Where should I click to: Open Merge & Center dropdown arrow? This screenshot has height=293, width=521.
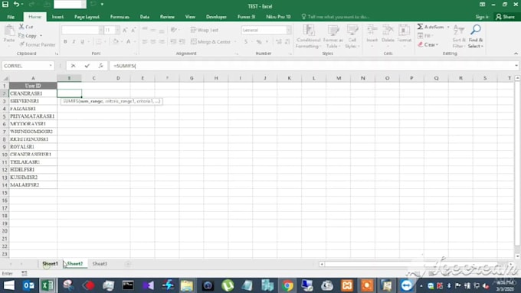coord(235,42)
